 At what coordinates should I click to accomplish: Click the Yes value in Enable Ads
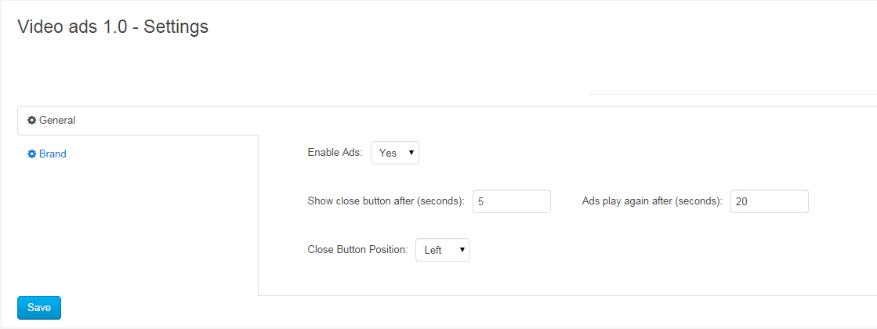click(x=388, y=154)
